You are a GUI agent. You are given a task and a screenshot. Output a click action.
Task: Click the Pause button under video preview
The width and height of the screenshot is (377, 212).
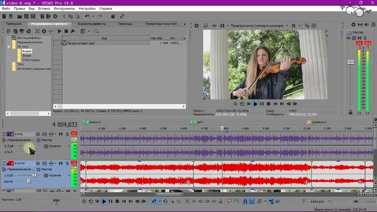click(262, 104)
